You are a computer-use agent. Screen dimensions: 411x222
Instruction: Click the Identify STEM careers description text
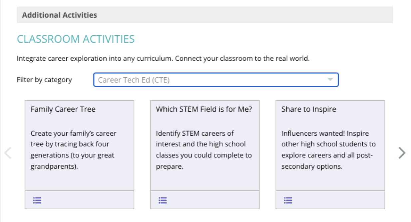(x=204, y=150)
